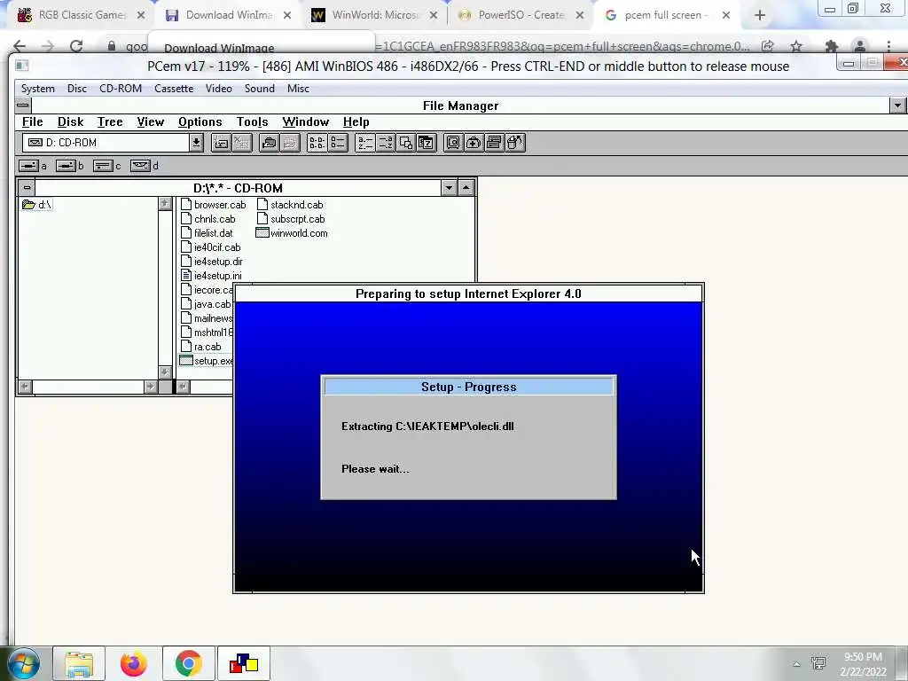Image resolution: width=908 pixels, height=681 pixels.
Task: Sort files by date toolbar icon
Action: point(427,143)
